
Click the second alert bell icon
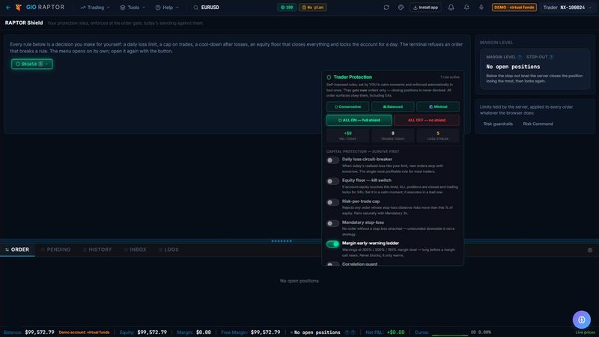click(466, 7)
